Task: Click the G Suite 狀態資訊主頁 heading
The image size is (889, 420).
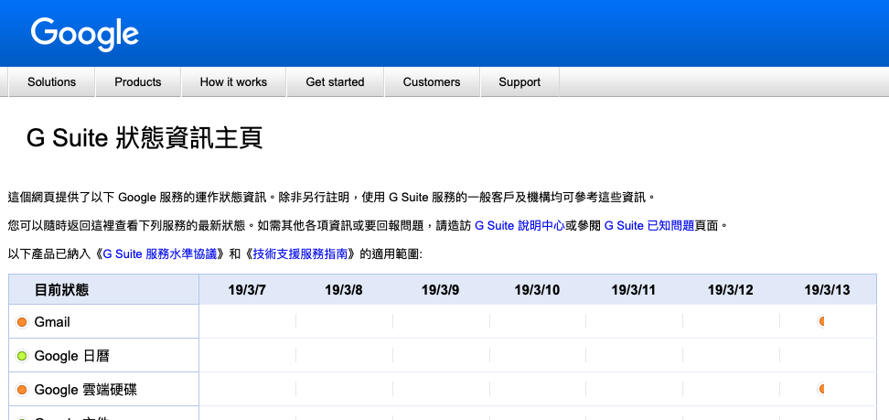Action: [145, 138]
